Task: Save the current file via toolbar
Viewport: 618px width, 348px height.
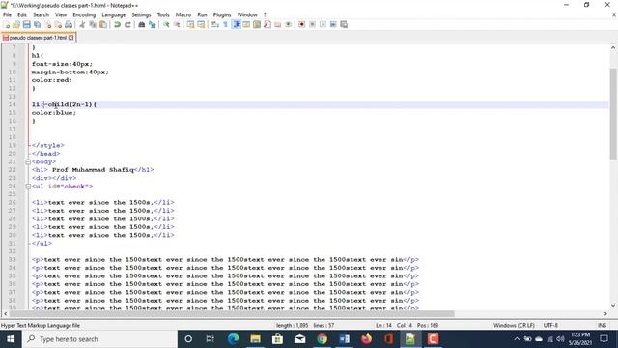Action: coord(27,24)
